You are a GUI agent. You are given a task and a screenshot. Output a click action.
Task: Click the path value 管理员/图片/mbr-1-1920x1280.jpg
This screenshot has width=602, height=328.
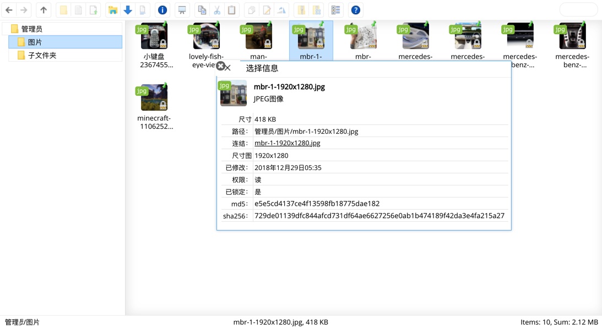point(306,131)
